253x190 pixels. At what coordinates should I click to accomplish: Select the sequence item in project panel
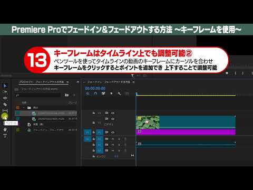pos(46,130)
